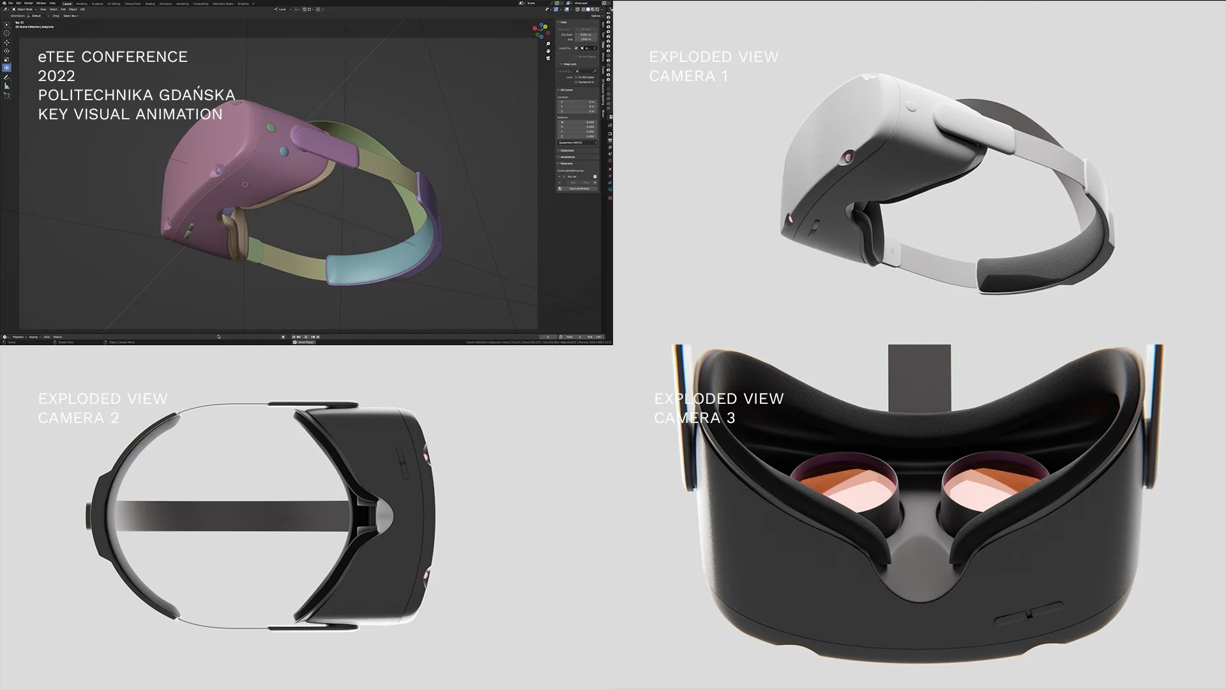Image resolution: width=1226 pixels, height=689 pixels.
Task: Switch viewport shading to rendered
Action: coord(597,10)
